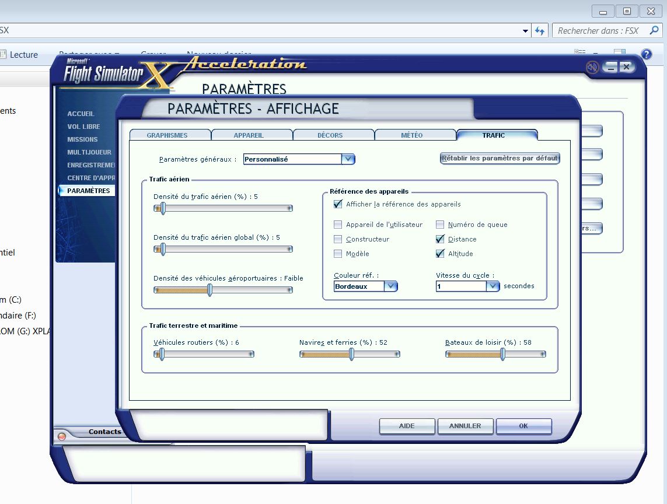
Task: Open the 'Vitesse du cycle' dropdown
Action: point(493,286)
